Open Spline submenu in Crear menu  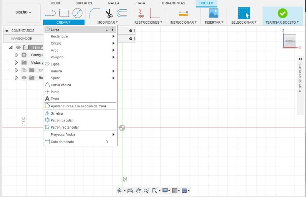(x=80, y=78)
